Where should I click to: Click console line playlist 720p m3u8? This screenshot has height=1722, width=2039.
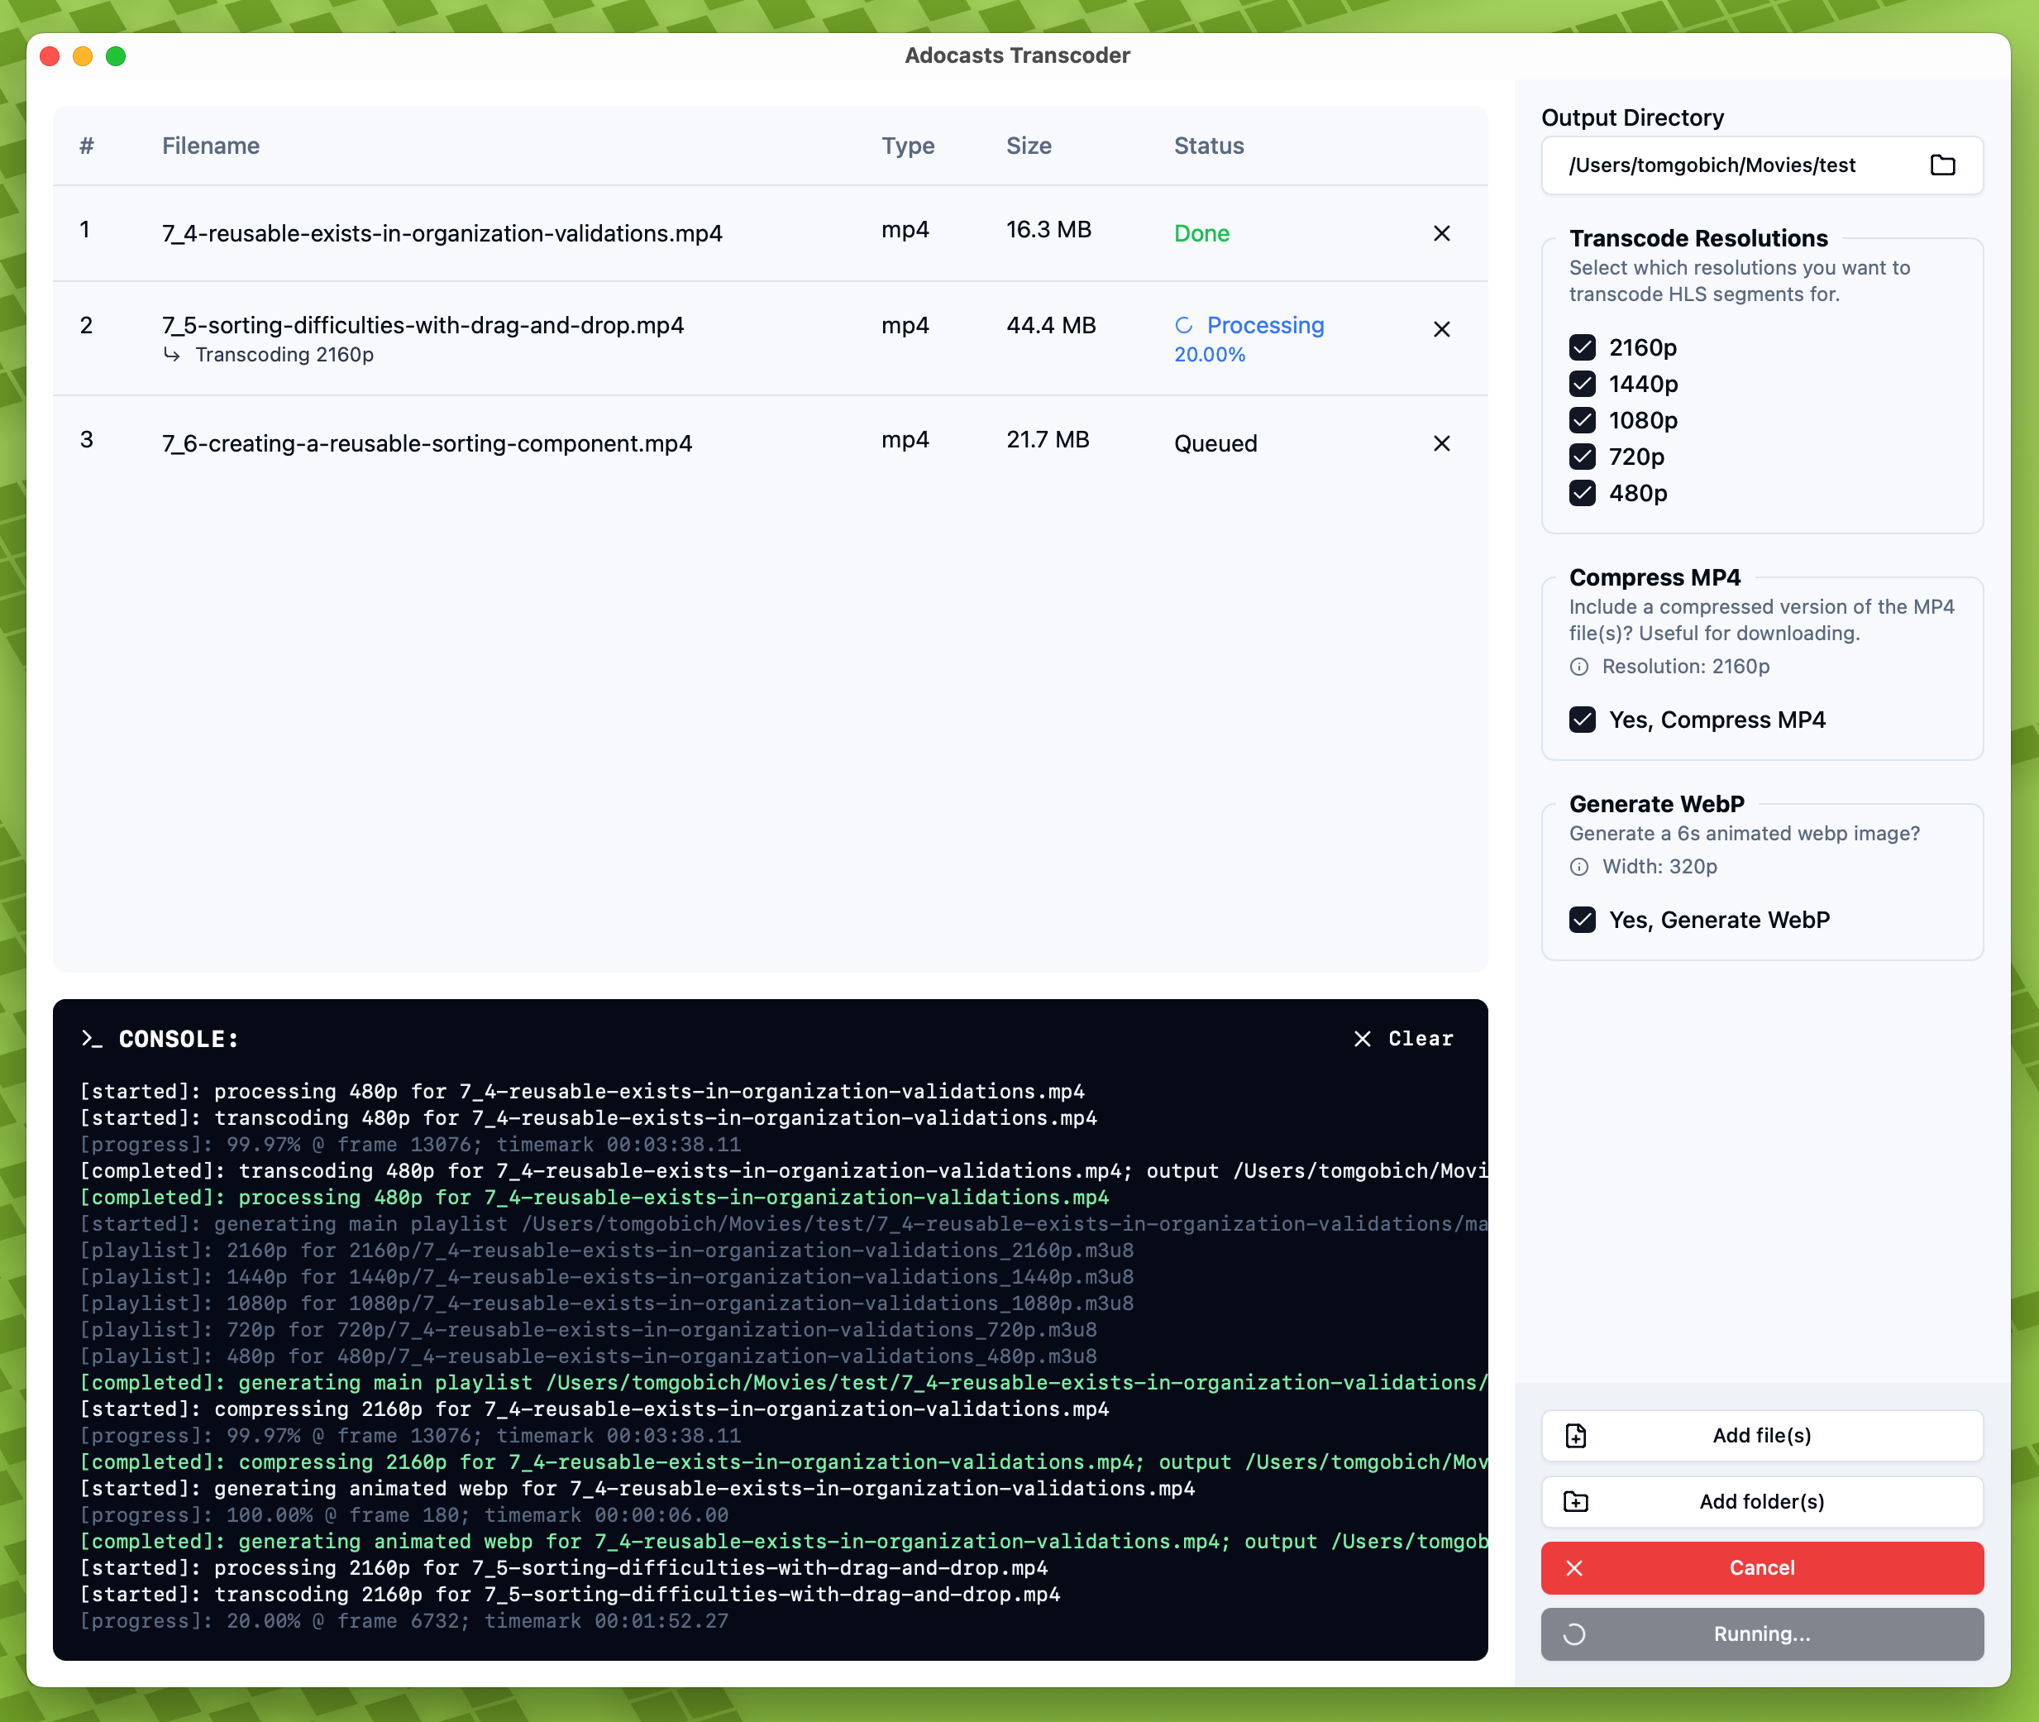coord(589,1330)
